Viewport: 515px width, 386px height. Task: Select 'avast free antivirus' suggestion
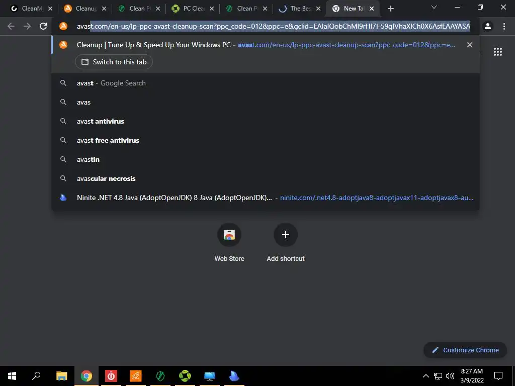tap(266, 140)
